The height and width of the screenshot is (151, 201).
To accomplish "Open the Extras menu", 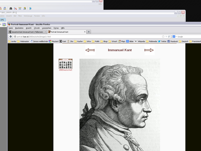I will coord(56,28).
